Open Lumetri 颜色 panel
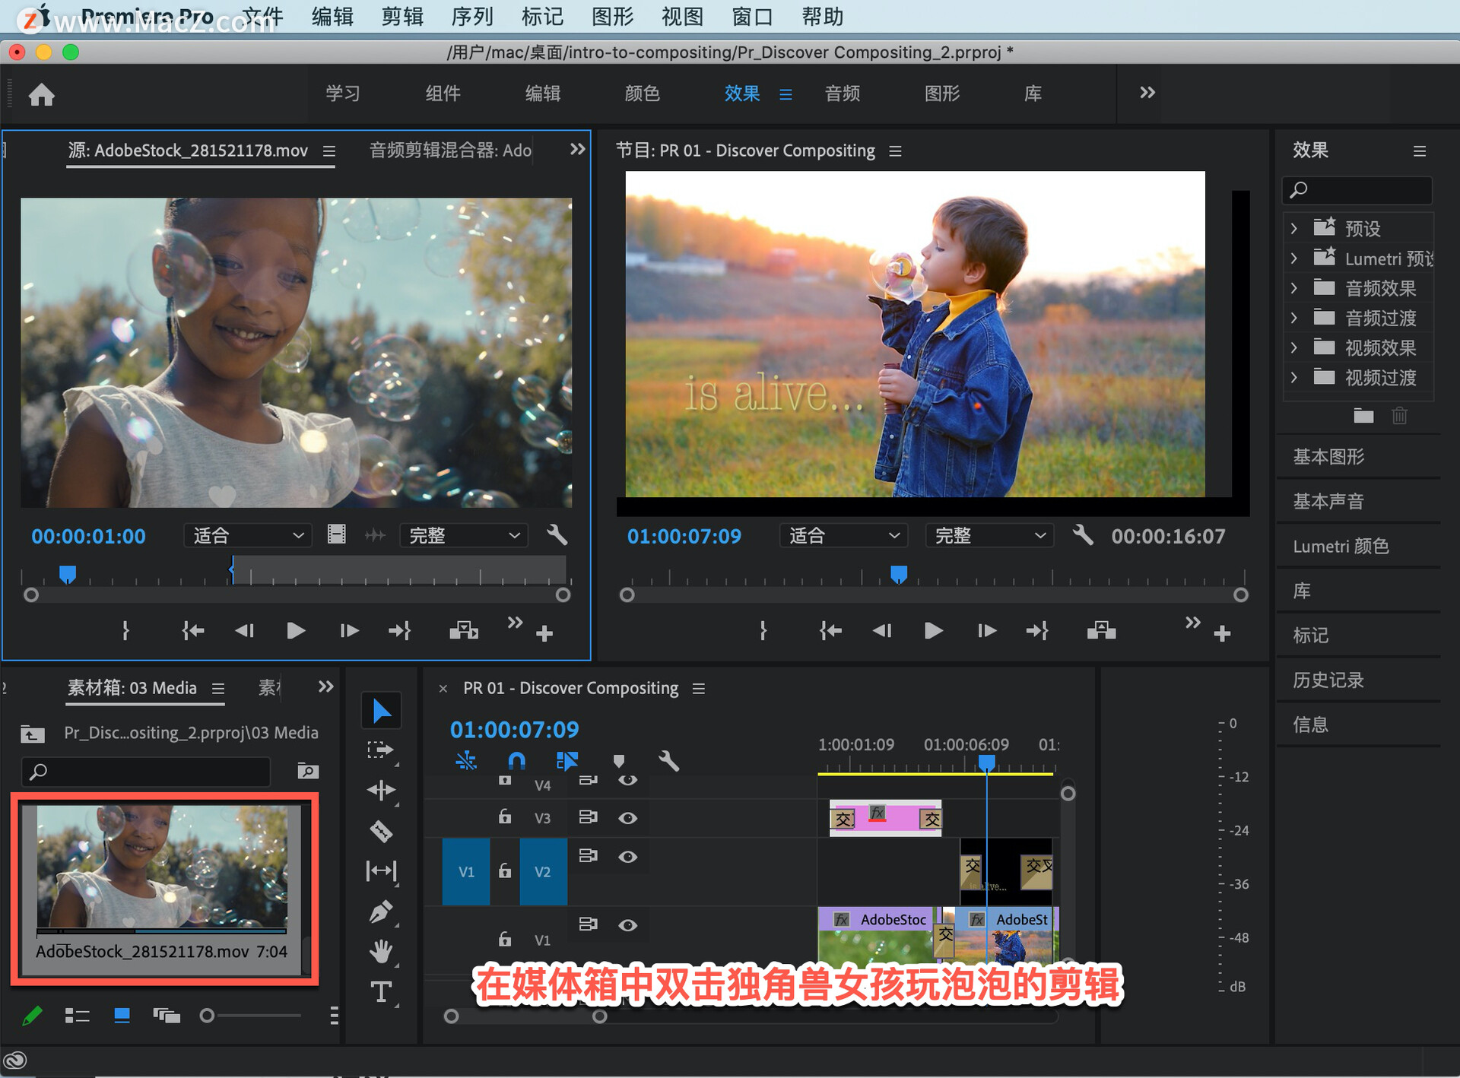This screenshot has width=1460, height=1078. point(1341,546)
